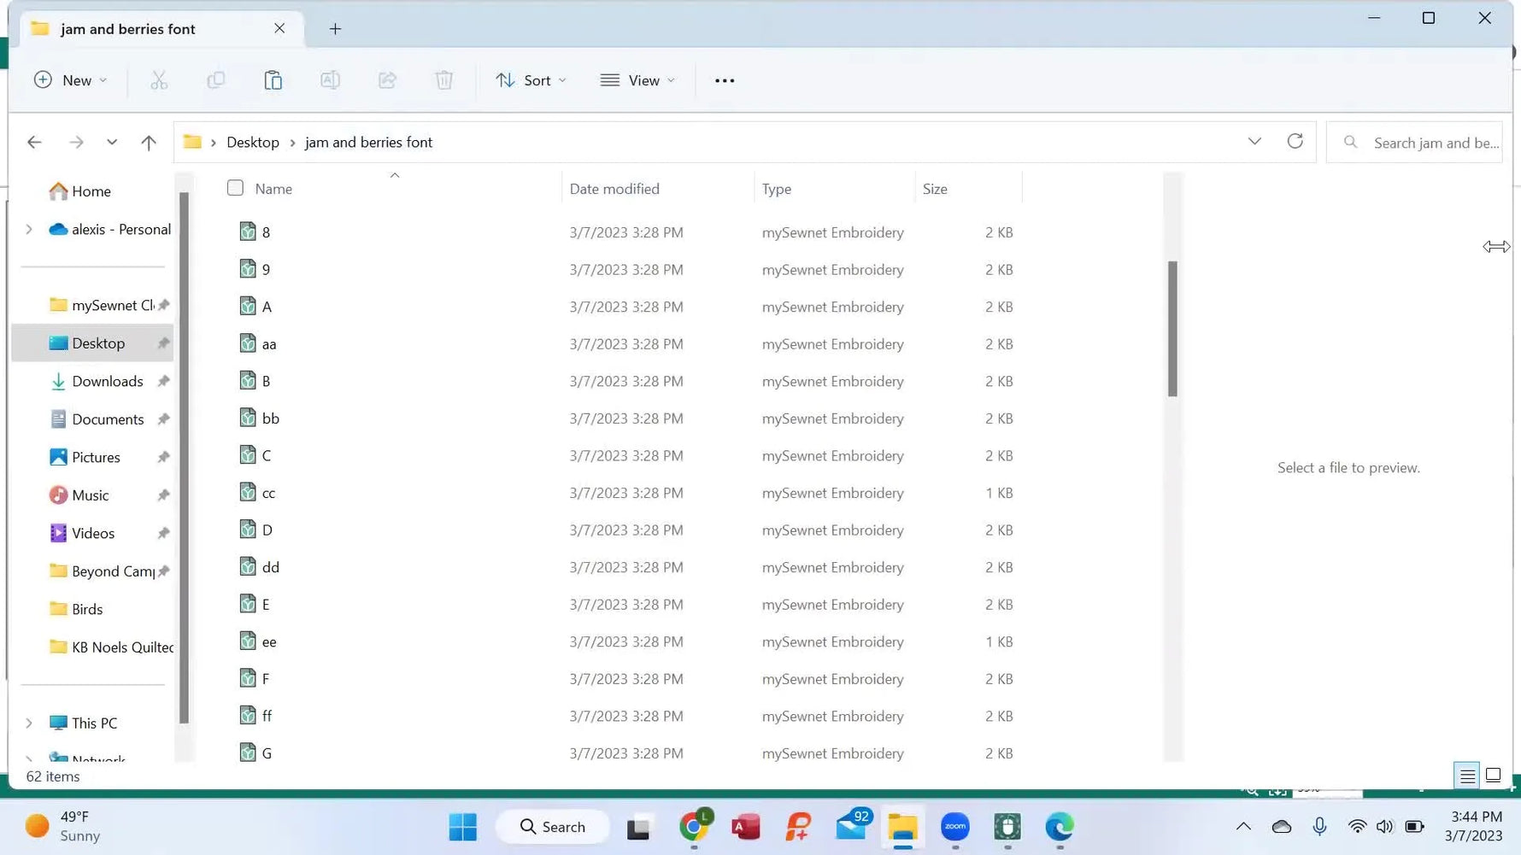Click chevron before Desktop in address bar
1521x855 pixels.
[x=214, y=143]
